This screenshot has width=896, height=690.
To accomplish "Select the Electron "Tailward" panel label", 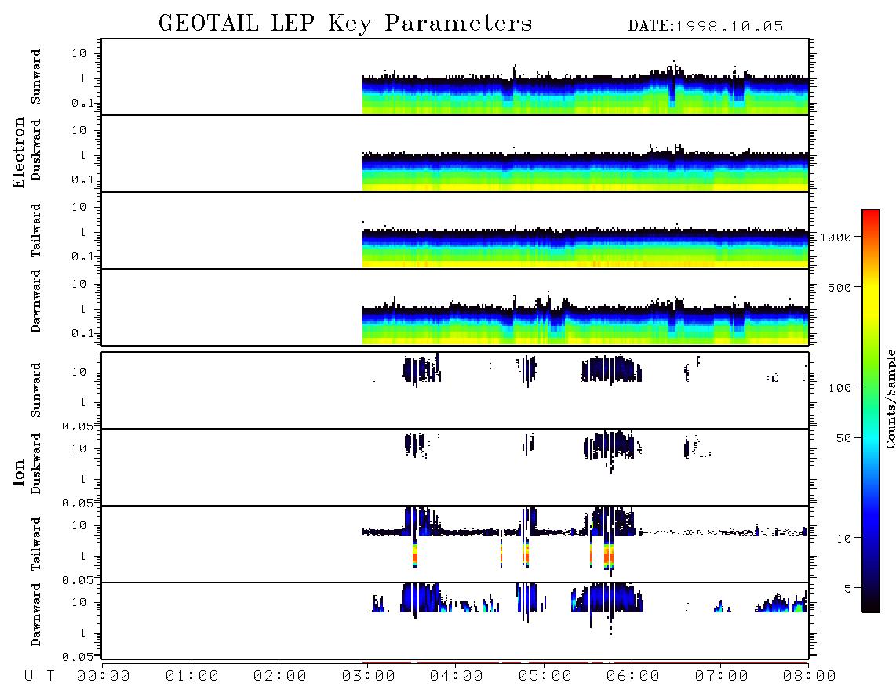I will point(36,230).
